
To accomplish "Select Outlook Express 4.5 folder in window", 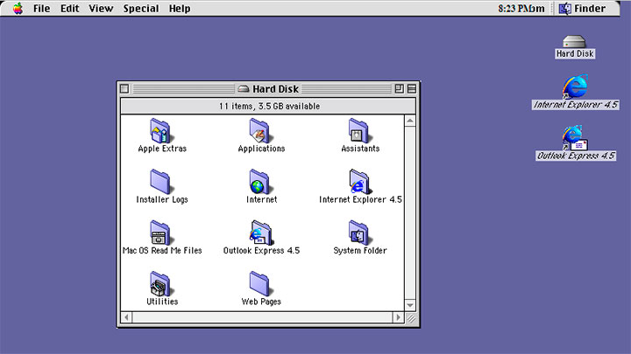I will click(x=261, y=233).
